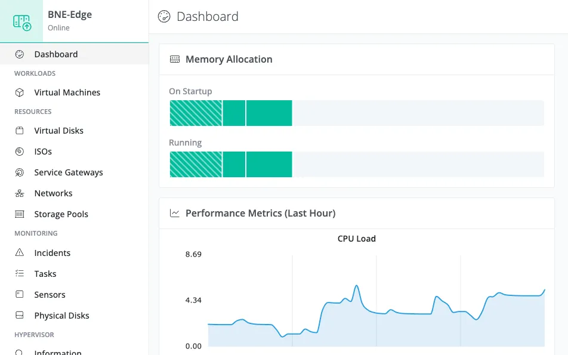Open Physical Disks page
This screenshot has height=355, width=568.
pos(74,316)
